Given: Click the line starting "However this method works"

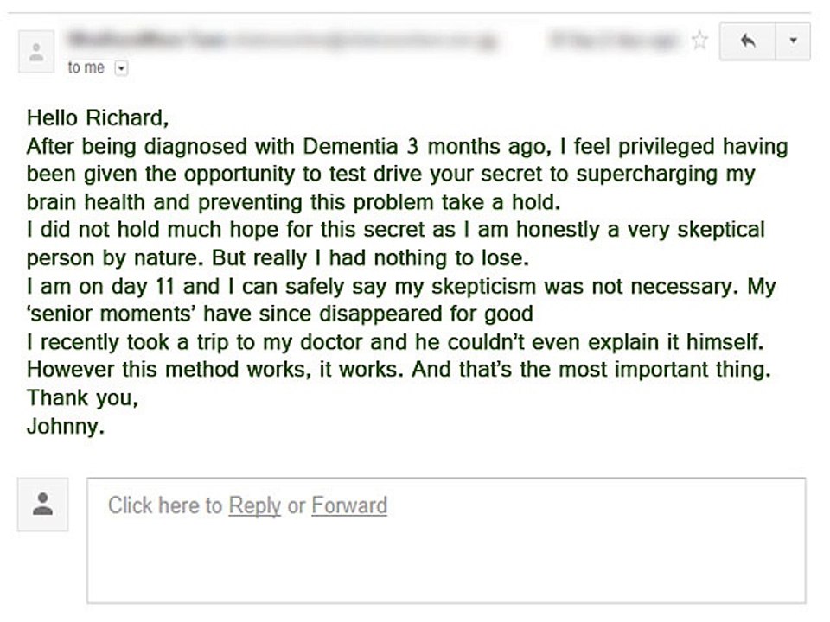Looking at the screenshot, I should pos(398,370).
